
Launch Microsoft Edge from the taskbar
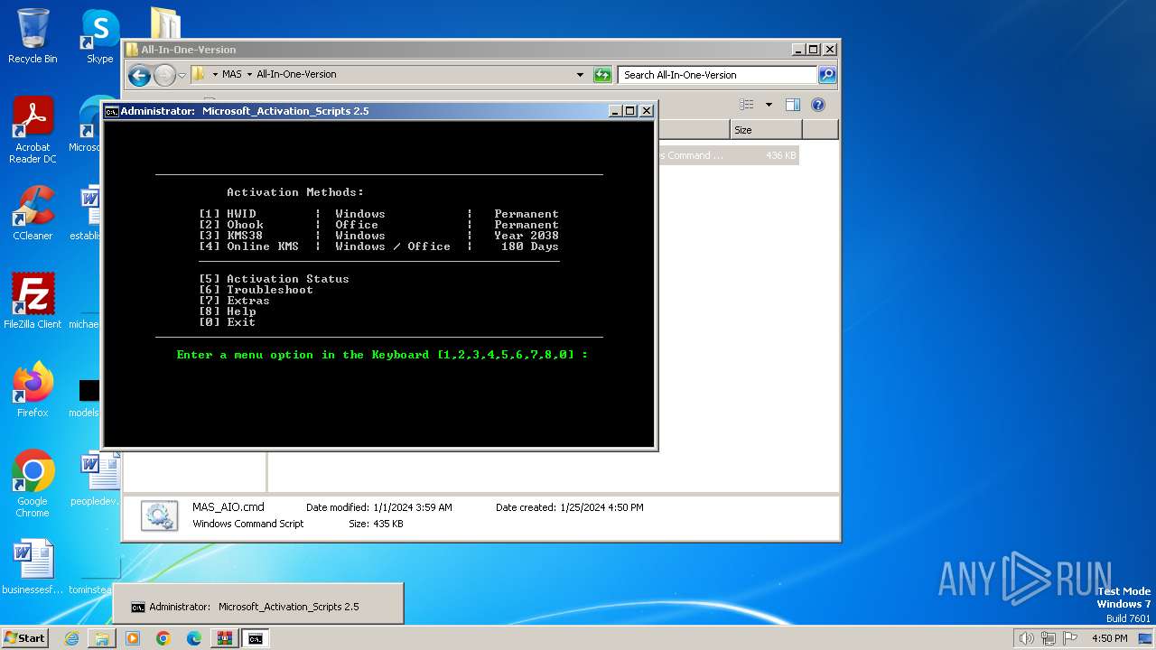(x=194, y=638)
